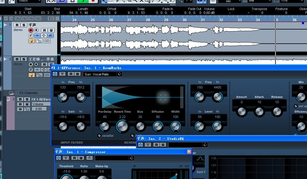Click the lock icon on track 1

tap(39, 41)
